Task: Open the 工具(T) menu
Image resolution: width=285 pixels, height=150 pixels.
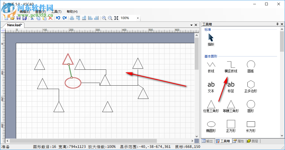Action: pyautogui.click(x=56, y=12)
